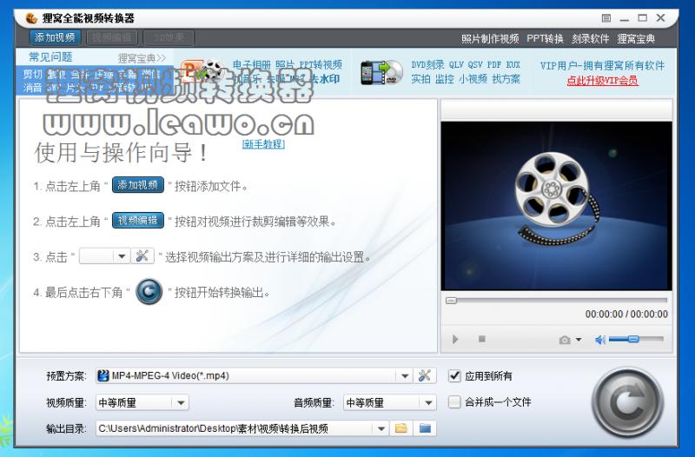Click the 添加视频 button in top toolbar
The width and height of the screenshot is (695, 457).
(x=56, y=37)
